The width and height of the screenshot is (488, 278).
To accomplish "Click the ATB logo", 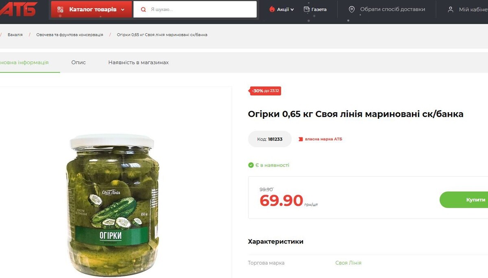I will pyautogui.click(x=18, y=9).
